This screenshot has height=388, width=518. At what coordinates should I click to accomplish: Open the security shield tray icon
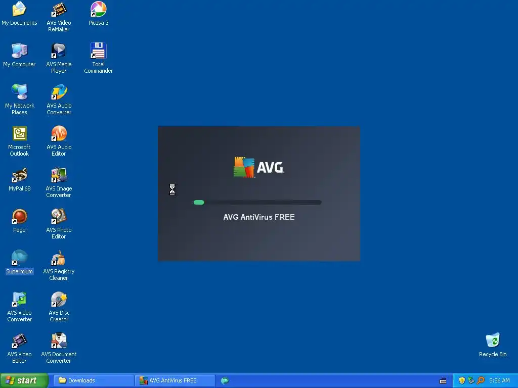click(x=462, y=380)
